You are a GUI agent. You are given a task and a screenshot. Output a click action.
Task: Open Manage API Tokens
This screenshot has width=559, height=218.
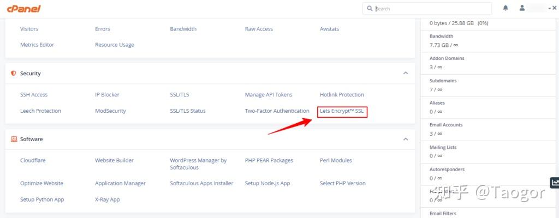(x=269, y=95)
